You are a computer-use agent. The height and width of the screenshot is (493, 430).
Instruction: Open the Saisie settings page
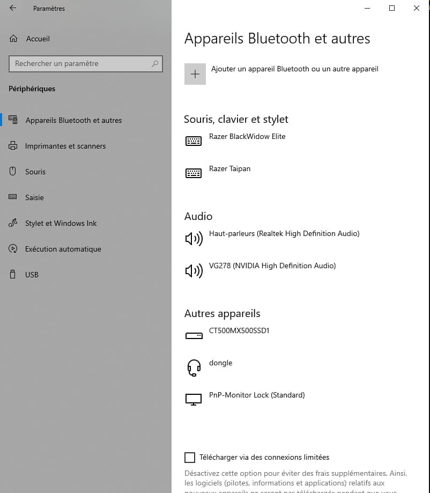click(x=34, y=197)
